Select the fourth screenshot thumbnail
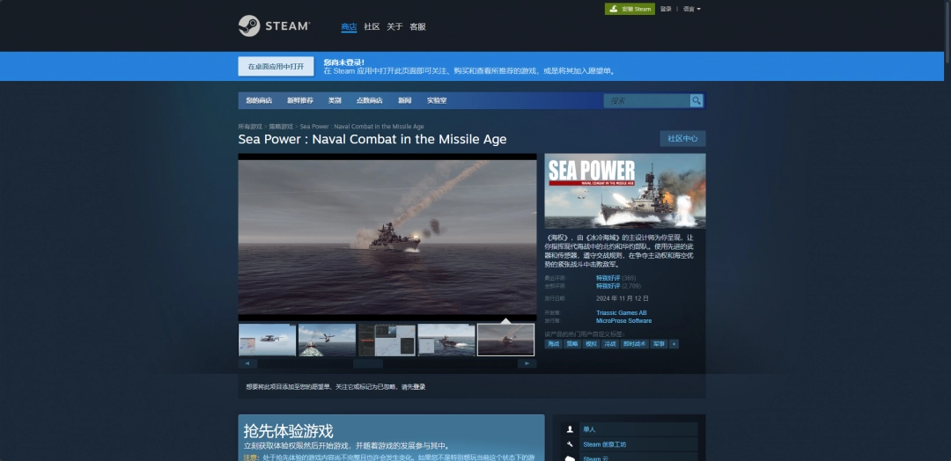The width and height of the screenshot is (951, 461). [446, 340]
